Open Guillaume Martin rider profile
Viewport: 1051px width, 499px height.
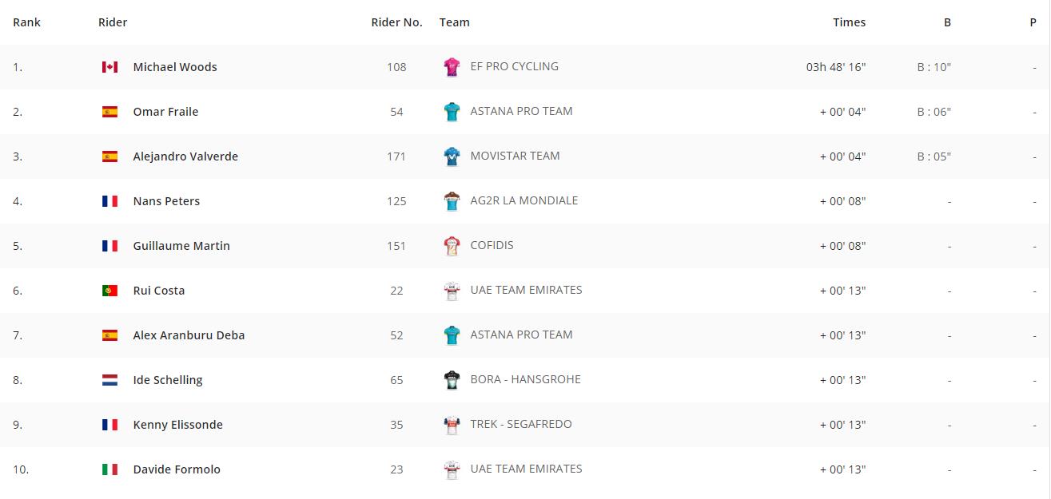(181, 246)
